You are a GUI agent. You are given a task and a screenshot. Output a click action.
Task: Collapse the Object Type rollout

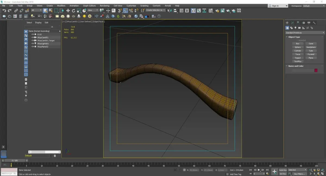click(294, 37)
